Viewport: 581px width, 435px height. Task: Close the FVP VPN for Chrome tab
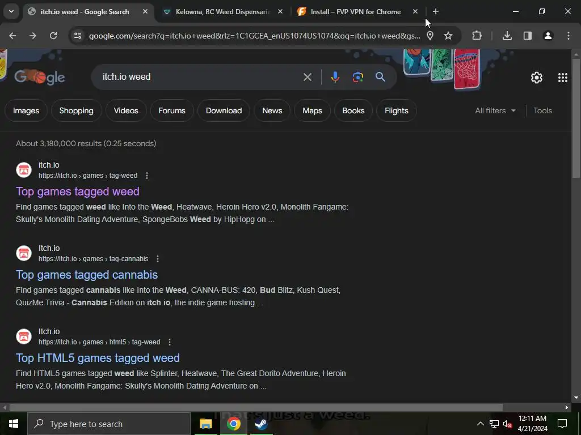click(415, 12)
